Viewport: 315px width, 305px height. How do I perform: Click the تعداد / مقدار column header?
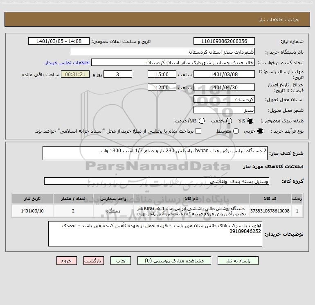73,199
